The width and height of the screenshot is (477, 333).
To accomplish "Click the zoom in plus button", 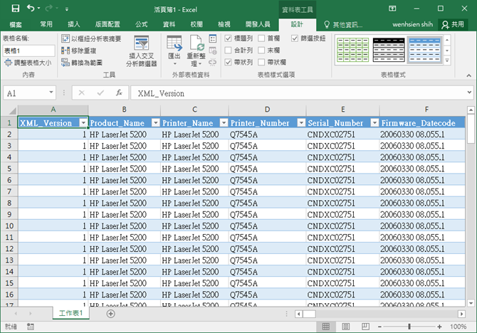I will [x=439, y=327].
